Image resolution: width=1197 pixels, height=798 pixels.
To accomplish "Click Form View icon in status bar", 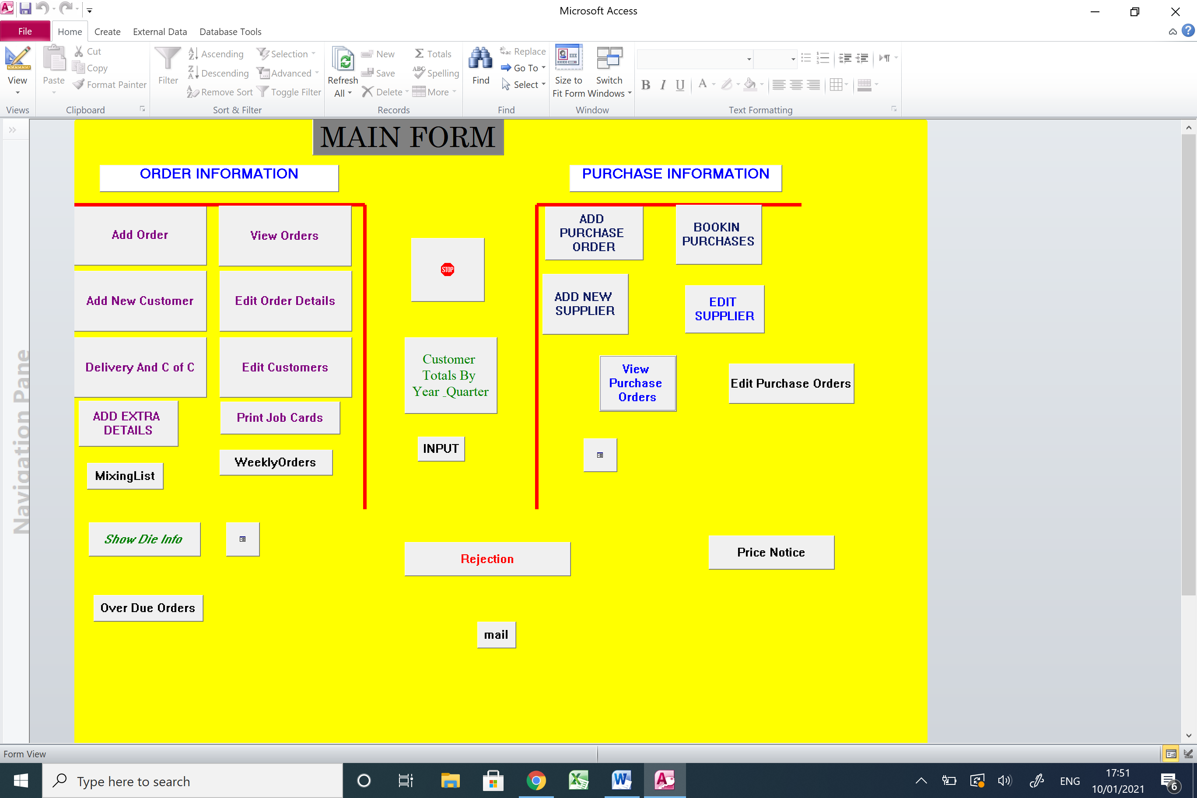I will pyautogui.click(x=1171, y=754).
